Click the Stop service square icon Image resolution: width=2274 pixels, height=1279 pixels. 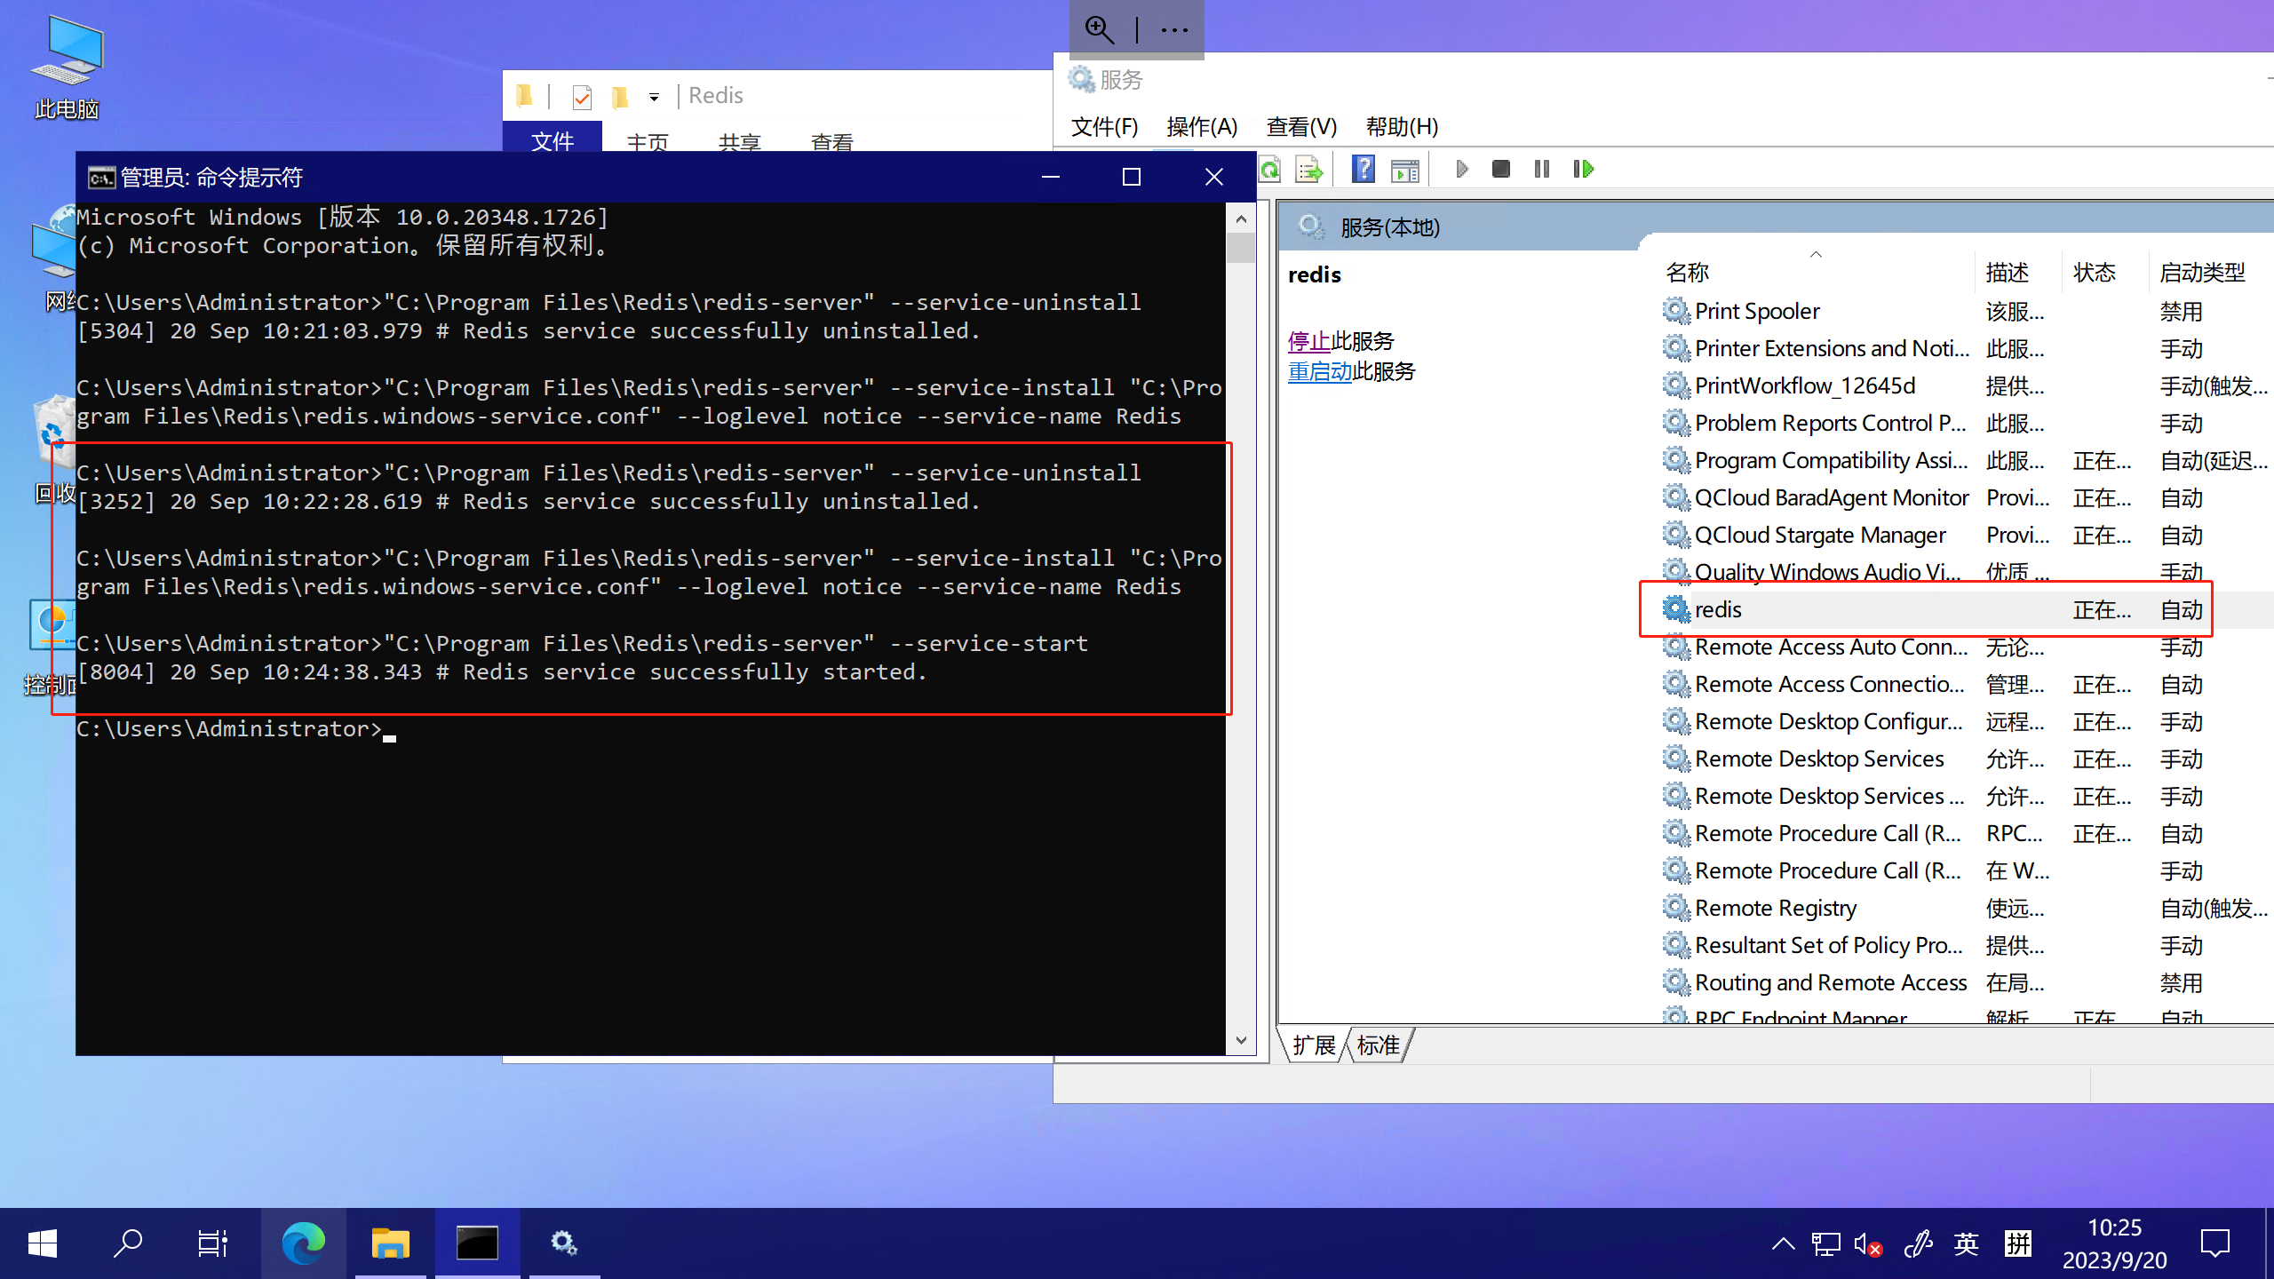1501,169
